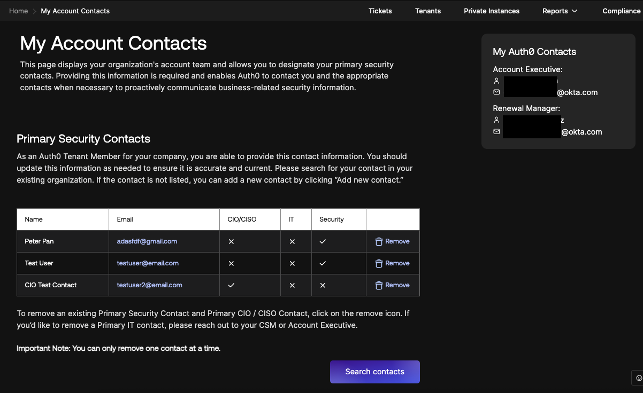Open the Tenants page from the navigation bar

click(x=428, y=11)
